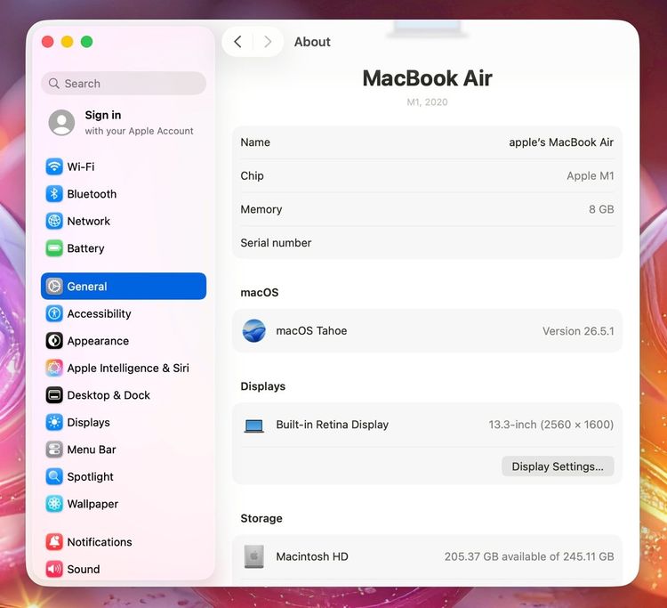Click the Spotlight magnifier icon
This screenshot has height=608, width=667.
tap(54, 476)
